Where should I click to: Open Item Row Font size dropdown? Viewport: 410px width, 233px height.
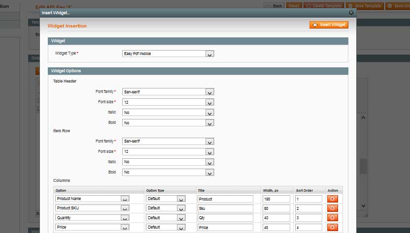click(x=168, y=151)
